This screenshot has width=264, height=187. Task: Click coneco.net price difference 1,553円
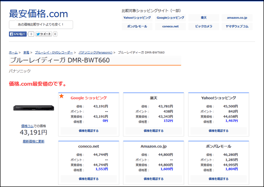click(x=102, y=169)
